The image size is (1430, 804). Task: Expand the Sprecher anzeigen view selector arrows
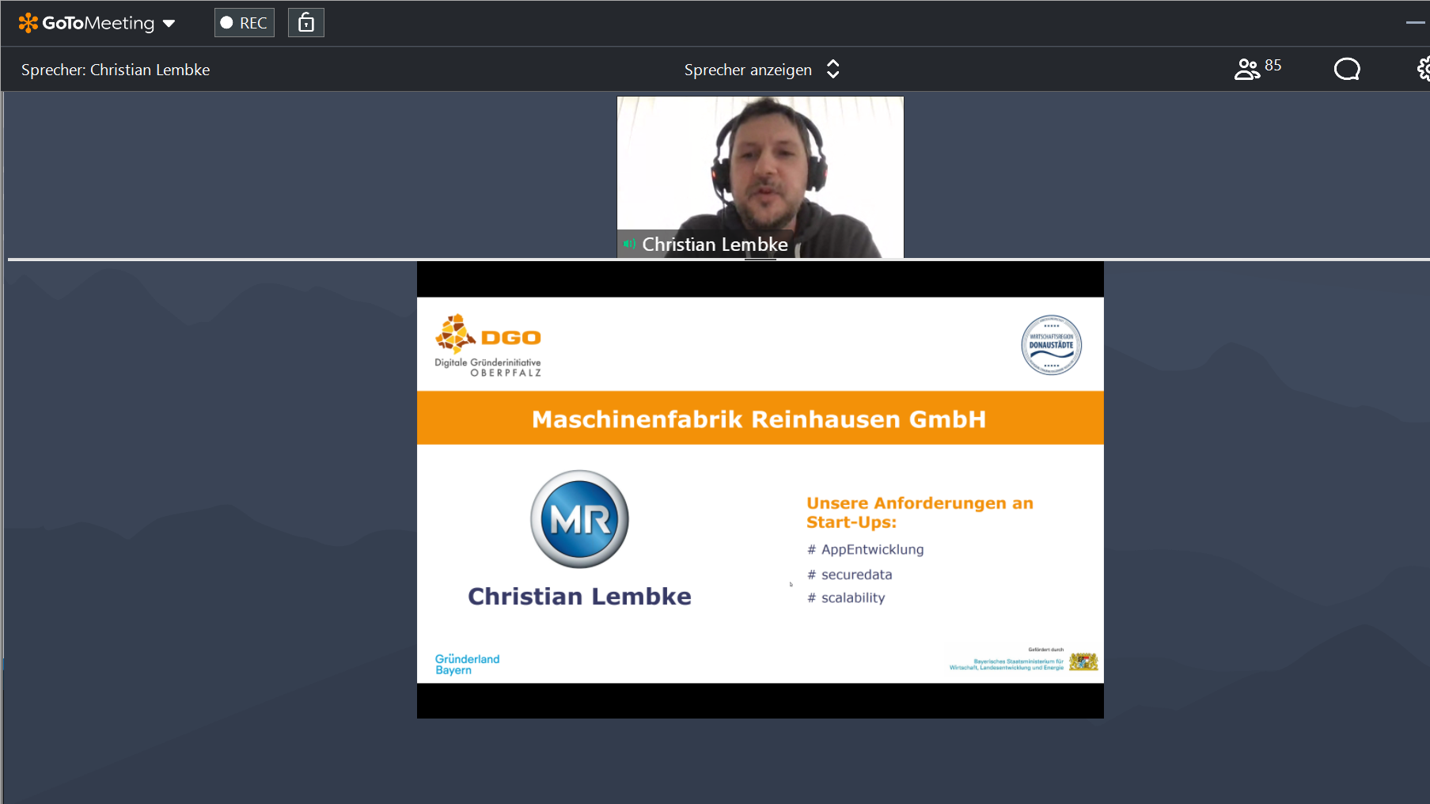(833, 70)
